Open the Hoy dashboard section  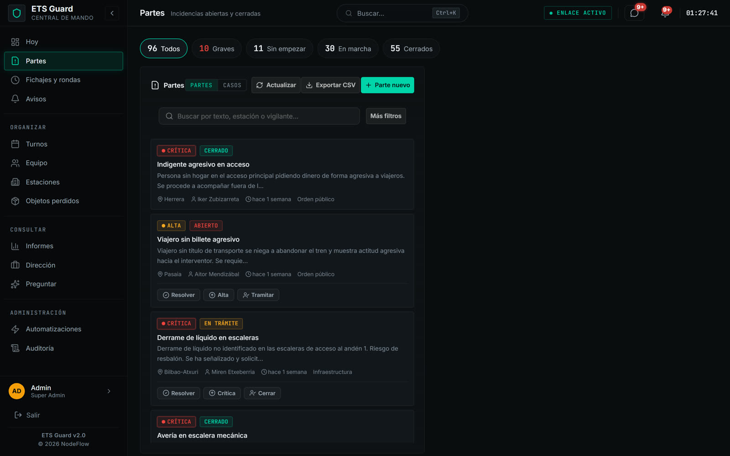click(x=63, y=42)
